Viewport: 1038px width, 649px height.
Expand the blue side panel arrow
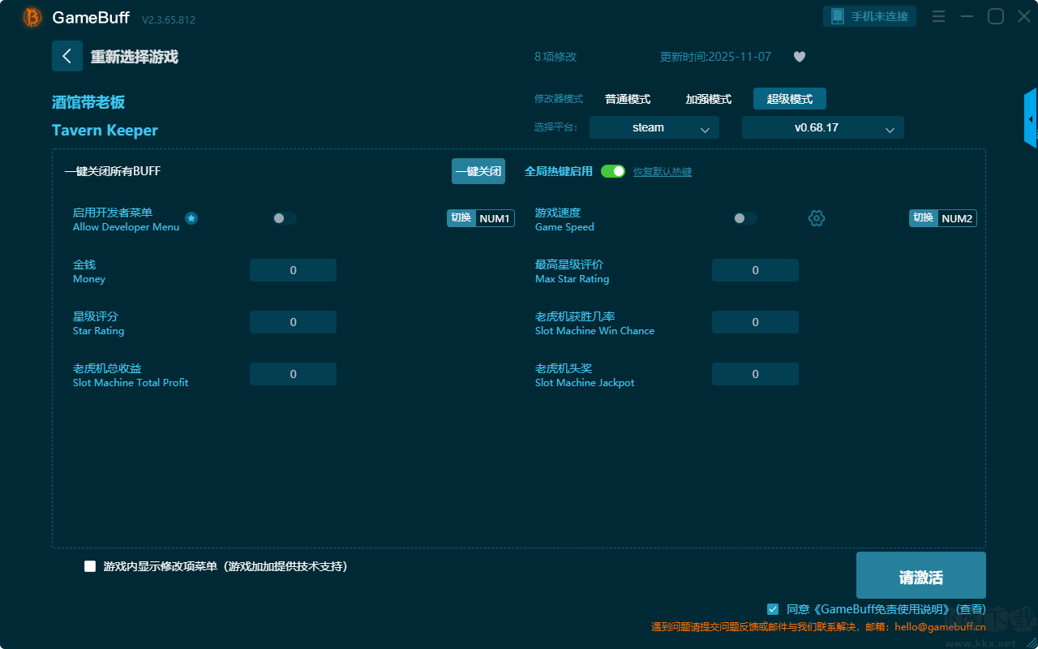1031,118
